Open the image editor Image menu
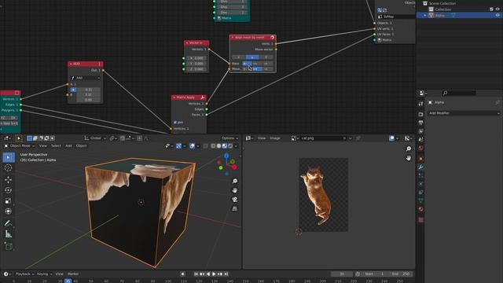503x283 pixels. [x=275, y=138]
